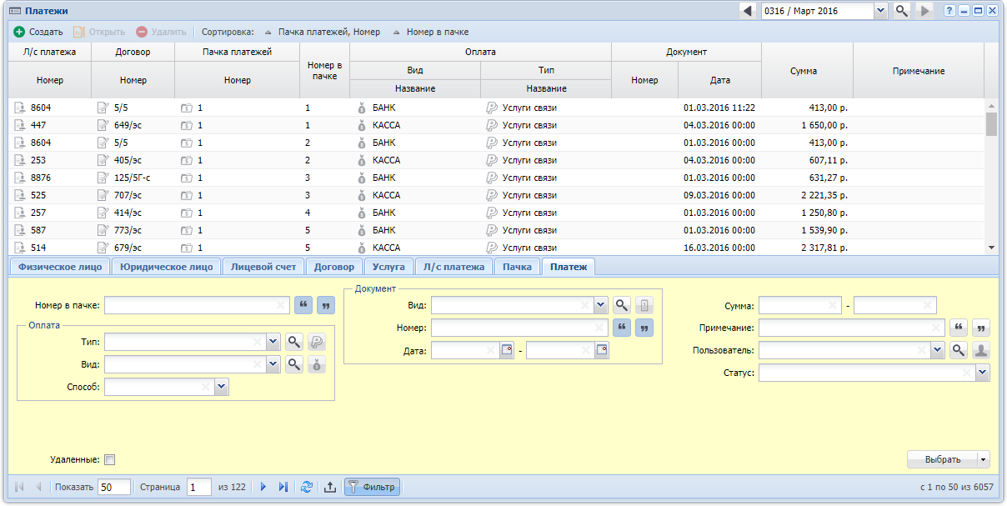Select the contract cell 125/5Г-с
This screenshot has height=506, width=1007.
pos(132,178)
